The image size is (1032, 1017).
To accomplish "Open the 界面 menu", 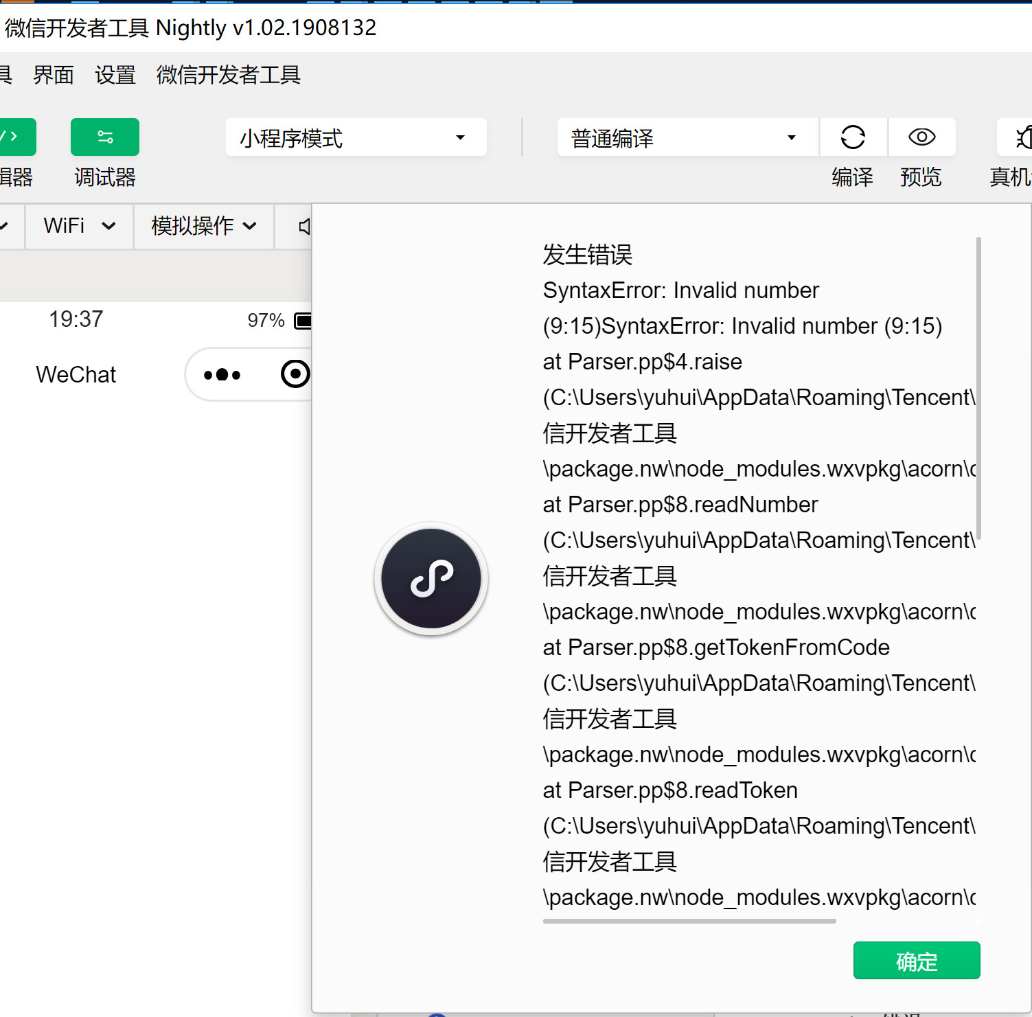I will (x=54, y=75).
